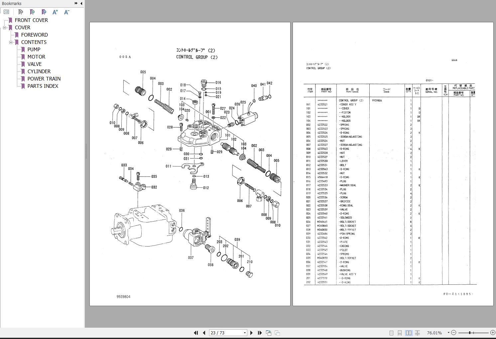The width and height of the screenshot is (496, 339).
Task: Jump to the last page icon
Action: [x=260, y=333]
